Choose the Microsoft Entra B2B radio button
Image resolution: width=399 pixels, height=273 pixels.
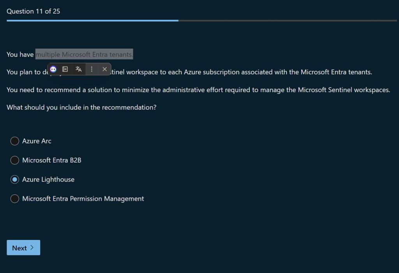(14, 160)
